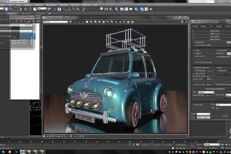Open Named Selection Sets dropdown

[95, 9]
